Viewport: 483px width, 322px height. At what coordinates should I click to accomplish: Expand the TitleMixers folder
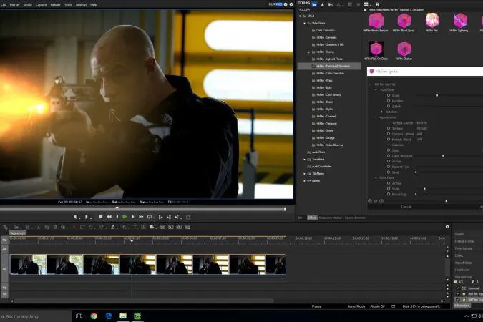(x=304, y=174)
